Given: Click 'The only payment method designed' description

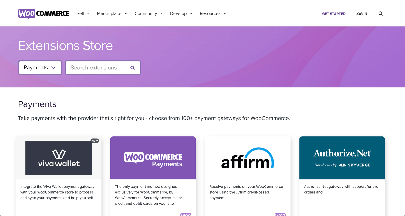Looking at the screenshot, I should coord(148,195).
